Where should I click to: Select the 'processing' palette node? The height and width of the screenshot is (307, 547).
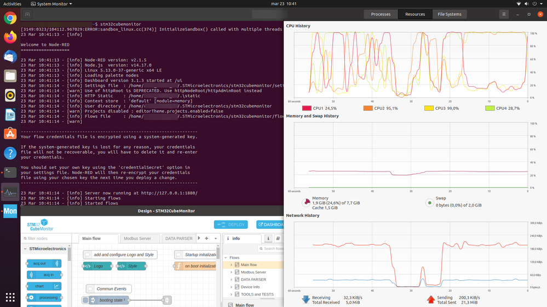44,298
